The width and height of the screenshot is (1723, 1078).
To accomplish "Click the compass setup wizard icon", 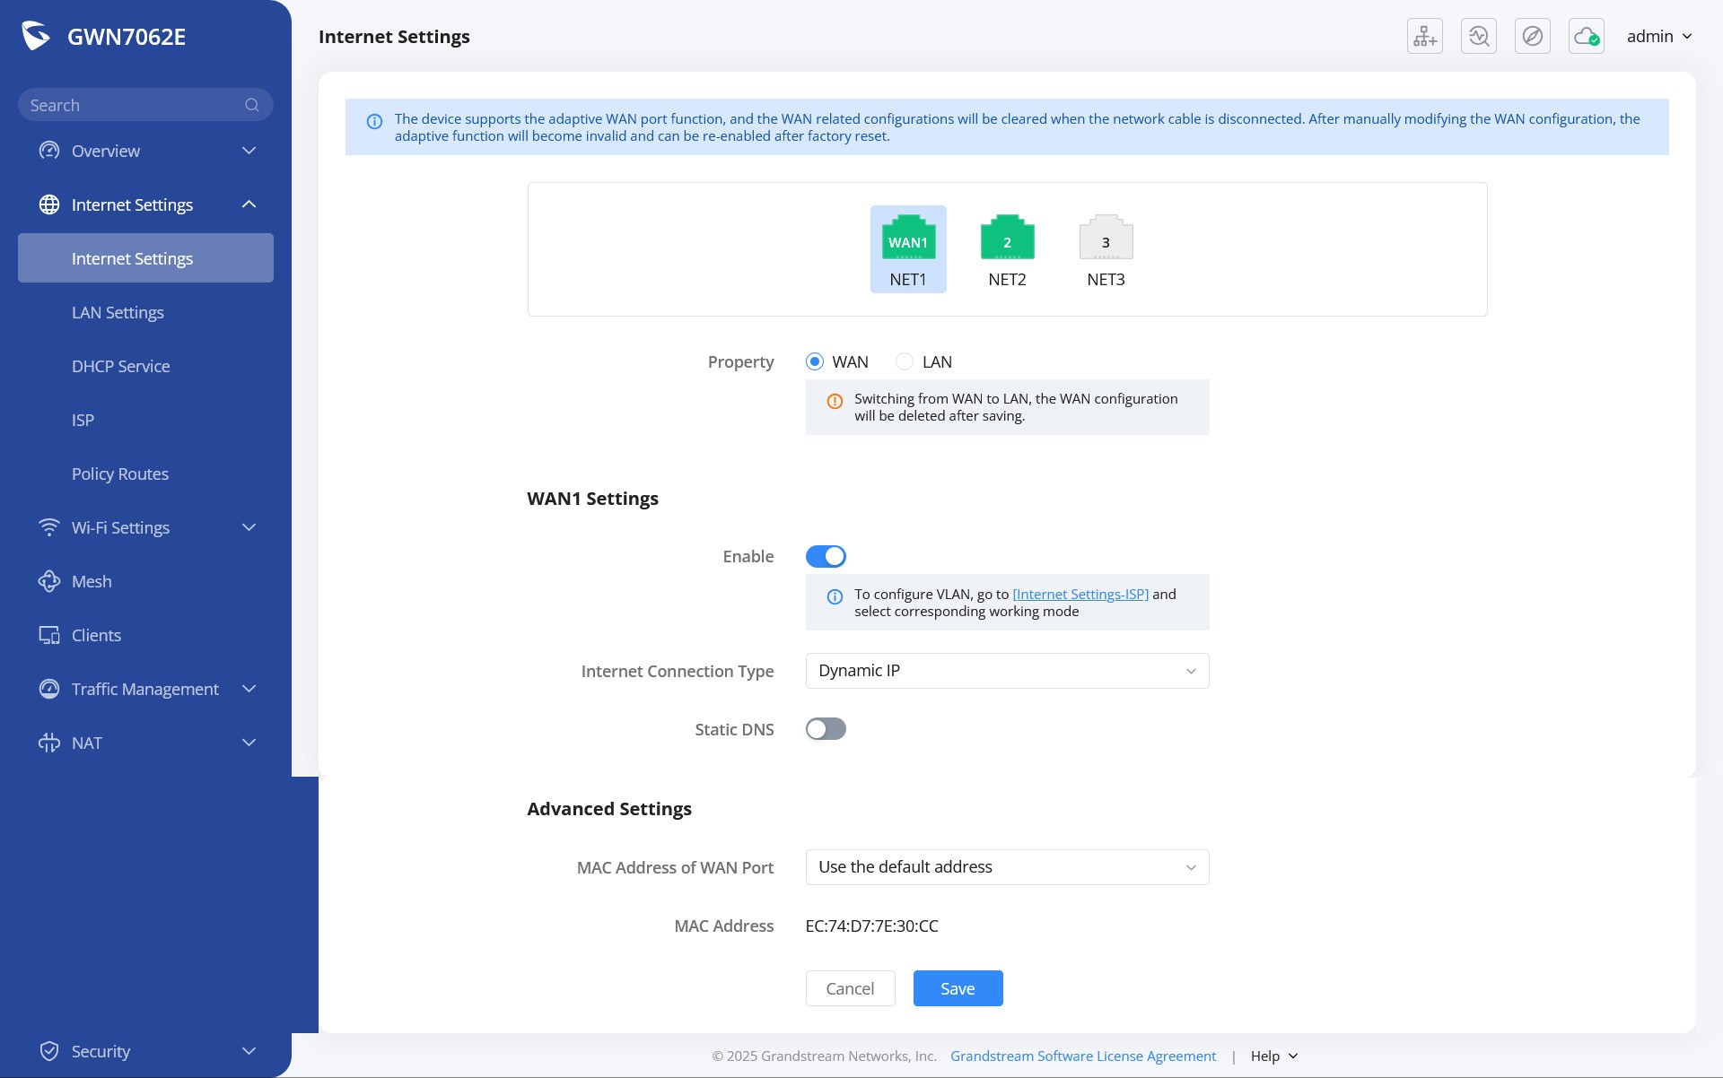I will coord(1532,37).
